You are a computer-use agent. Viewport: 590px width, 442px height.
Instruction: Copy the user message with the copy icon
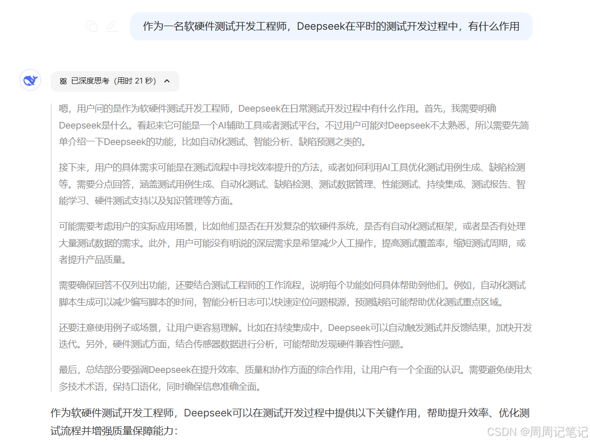tap(92, 26)
